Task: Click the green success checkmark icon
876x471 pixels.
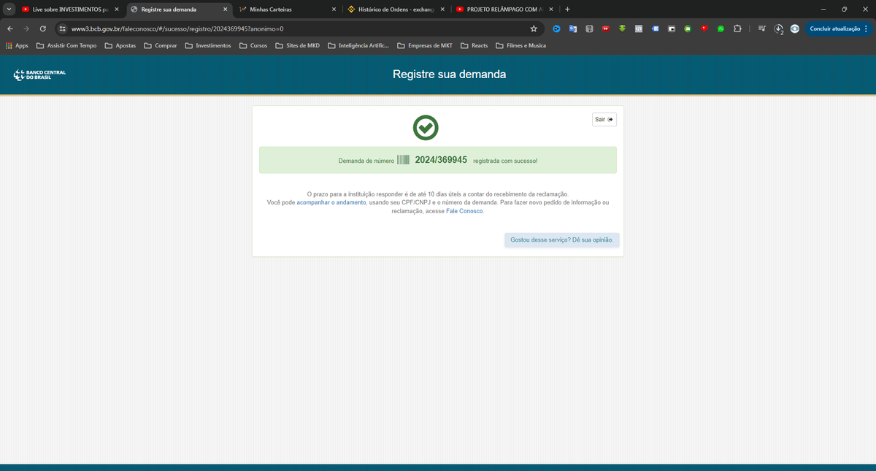Action: coord(426,128)
